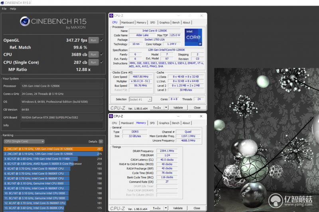The width and height of the screenshot is (319, 212).
Task: Open the File menu
Action: (x=4, y=9)
